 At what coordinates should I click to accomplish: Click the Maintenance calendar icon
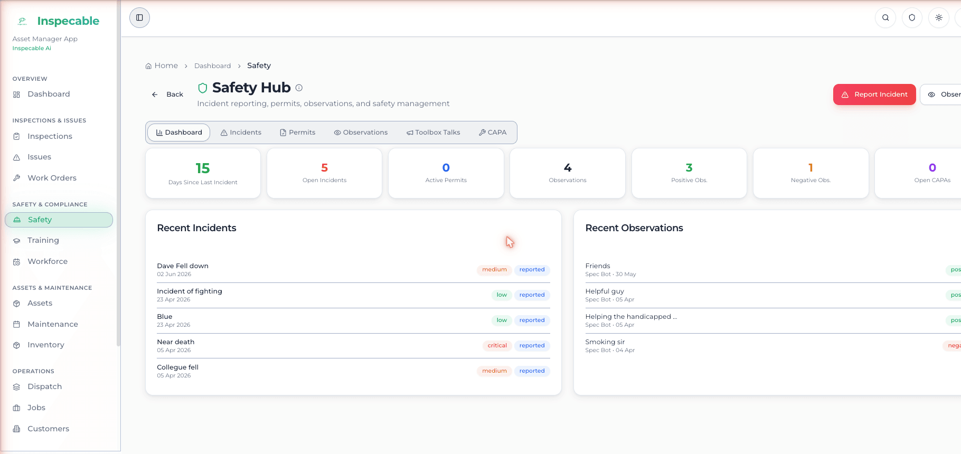(x=16, y=325)
